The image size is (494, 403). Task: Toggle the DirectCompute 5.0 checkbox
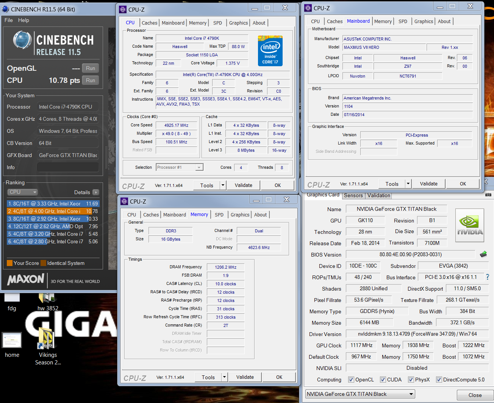click(x=439, y=380)
